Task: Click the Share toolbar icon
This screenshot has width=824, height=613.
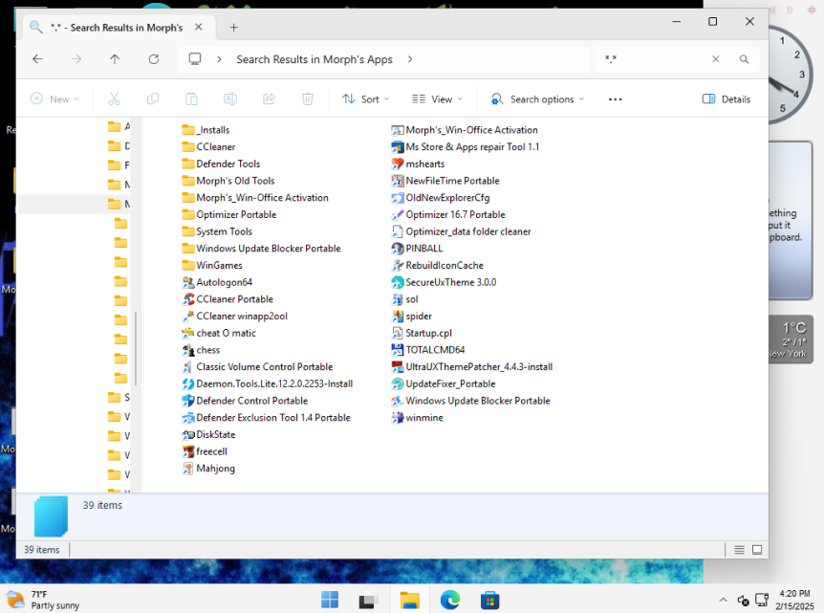Action: [x=269, y=99]
